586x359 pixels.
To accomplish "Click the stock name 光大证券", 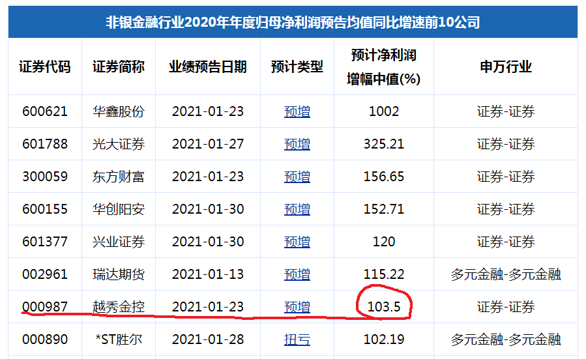I will point(119,144).
